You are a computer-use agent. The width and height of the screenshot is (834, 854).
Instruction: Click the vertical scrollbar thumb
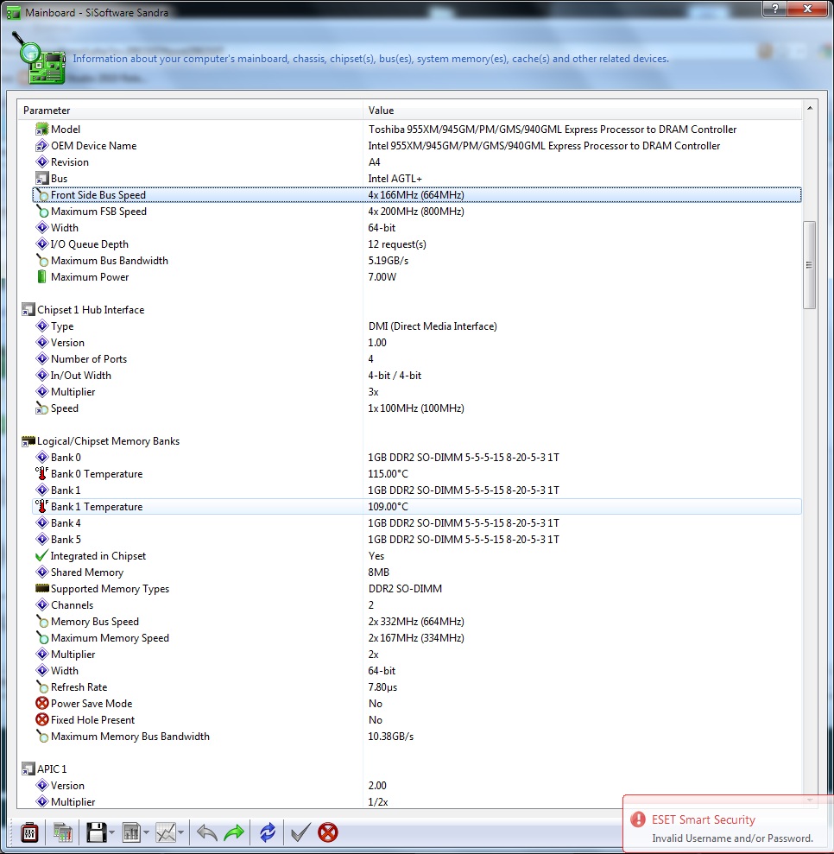click(810, 265)
